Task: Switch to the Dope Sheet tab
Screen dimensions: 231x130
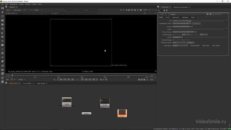Action: pos(41,83)
